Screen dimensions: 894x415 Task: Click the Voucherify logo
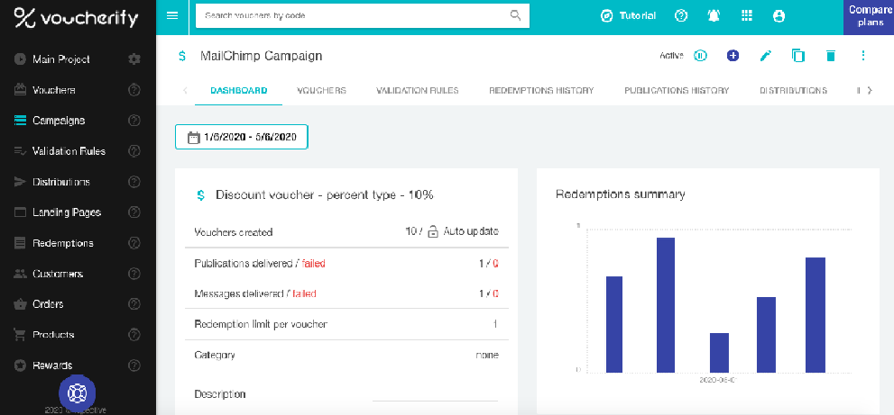(76, 18)
